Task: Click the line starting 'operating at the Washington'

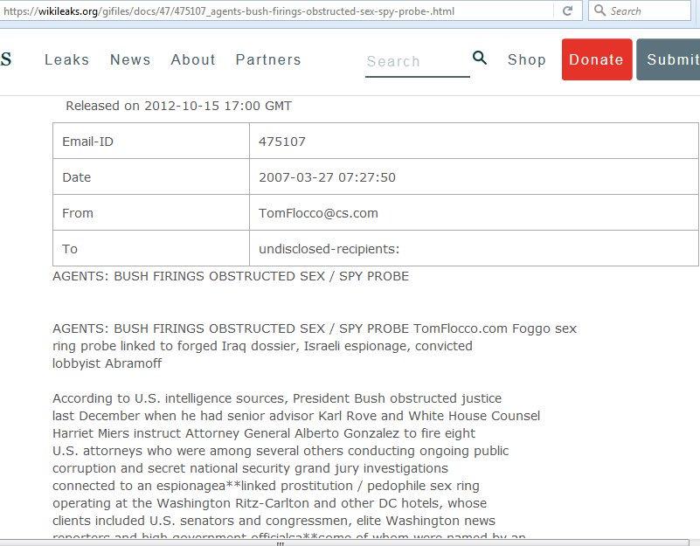Action: pos(270,503)
